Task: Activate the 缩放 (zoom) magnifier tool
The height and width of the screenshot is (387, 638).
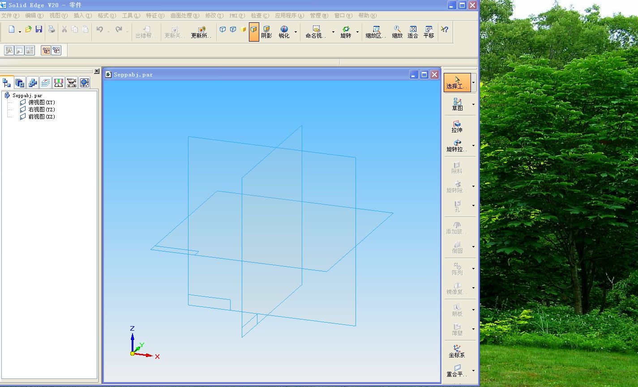Action: [x=397, y=32]
